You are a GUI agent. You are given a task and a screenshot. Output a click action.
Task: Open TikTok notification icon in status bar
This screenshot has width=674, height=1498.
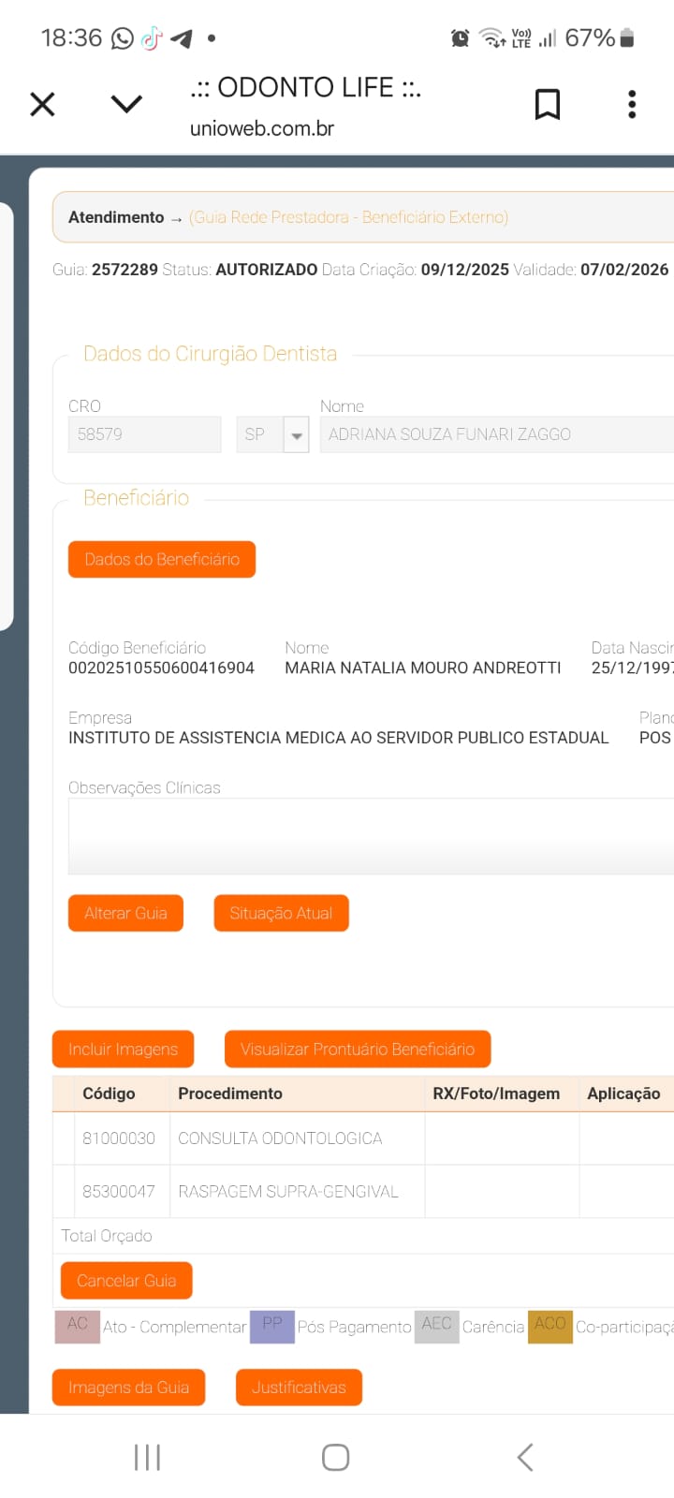(152, 38)
